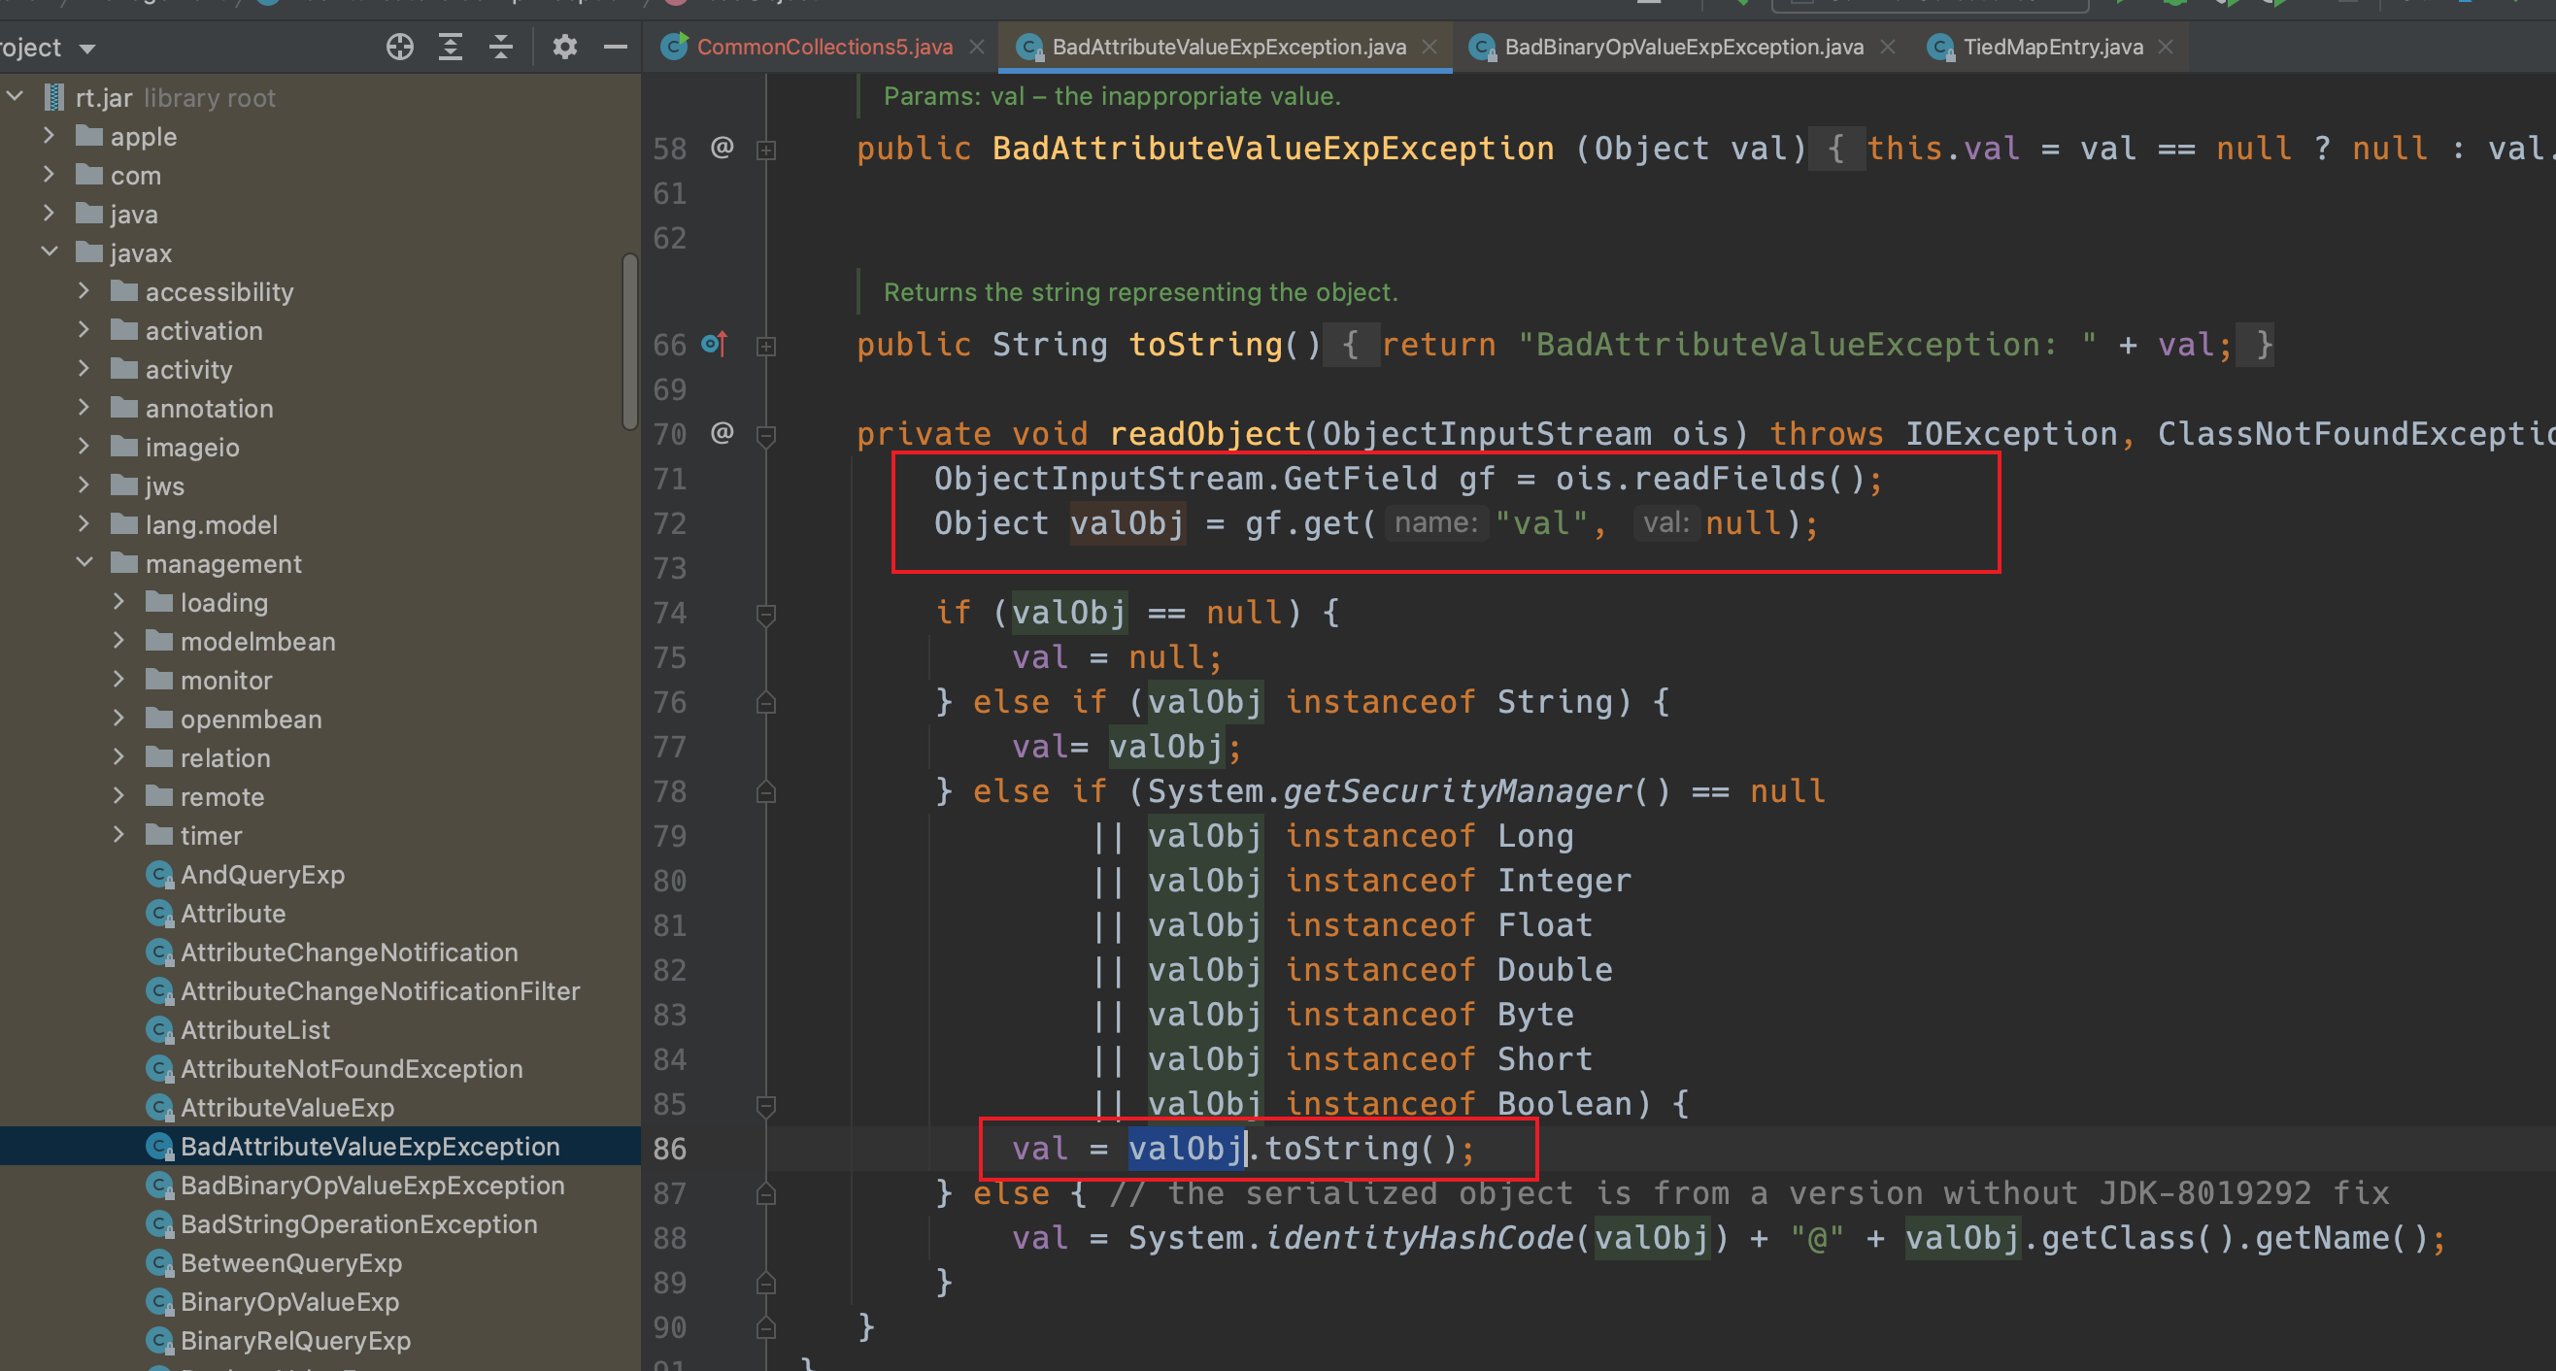
Task: Click the Project tree vertical scrollbar
Action: point(629,342)
